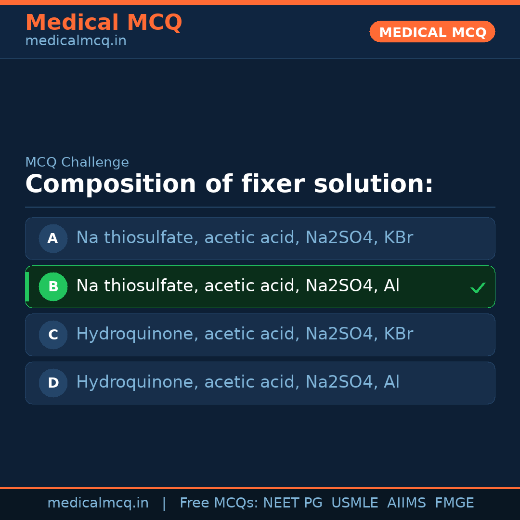Select the green B letter circle
Viewport: 520px width, 520px height.
53,286
